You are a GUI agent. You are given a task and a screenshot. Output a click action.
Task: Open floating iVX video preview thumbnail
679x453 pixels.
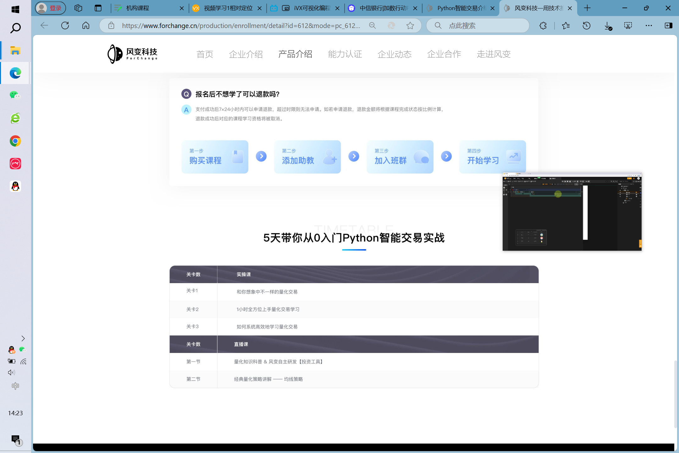572,212
